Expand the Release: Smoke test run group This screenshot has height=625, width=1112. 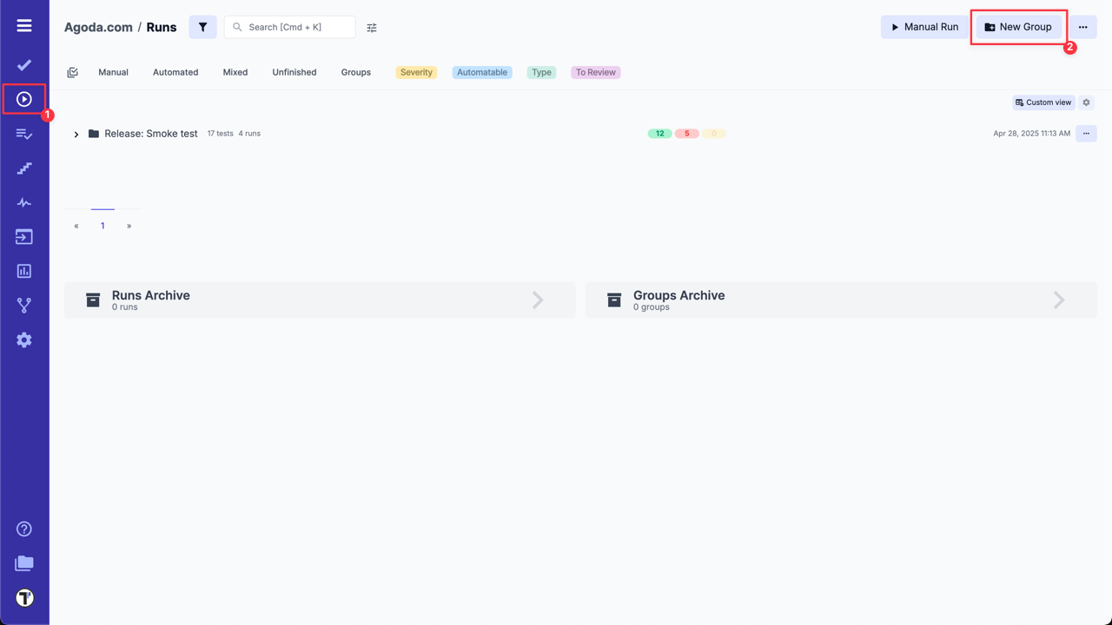point(76,134)
